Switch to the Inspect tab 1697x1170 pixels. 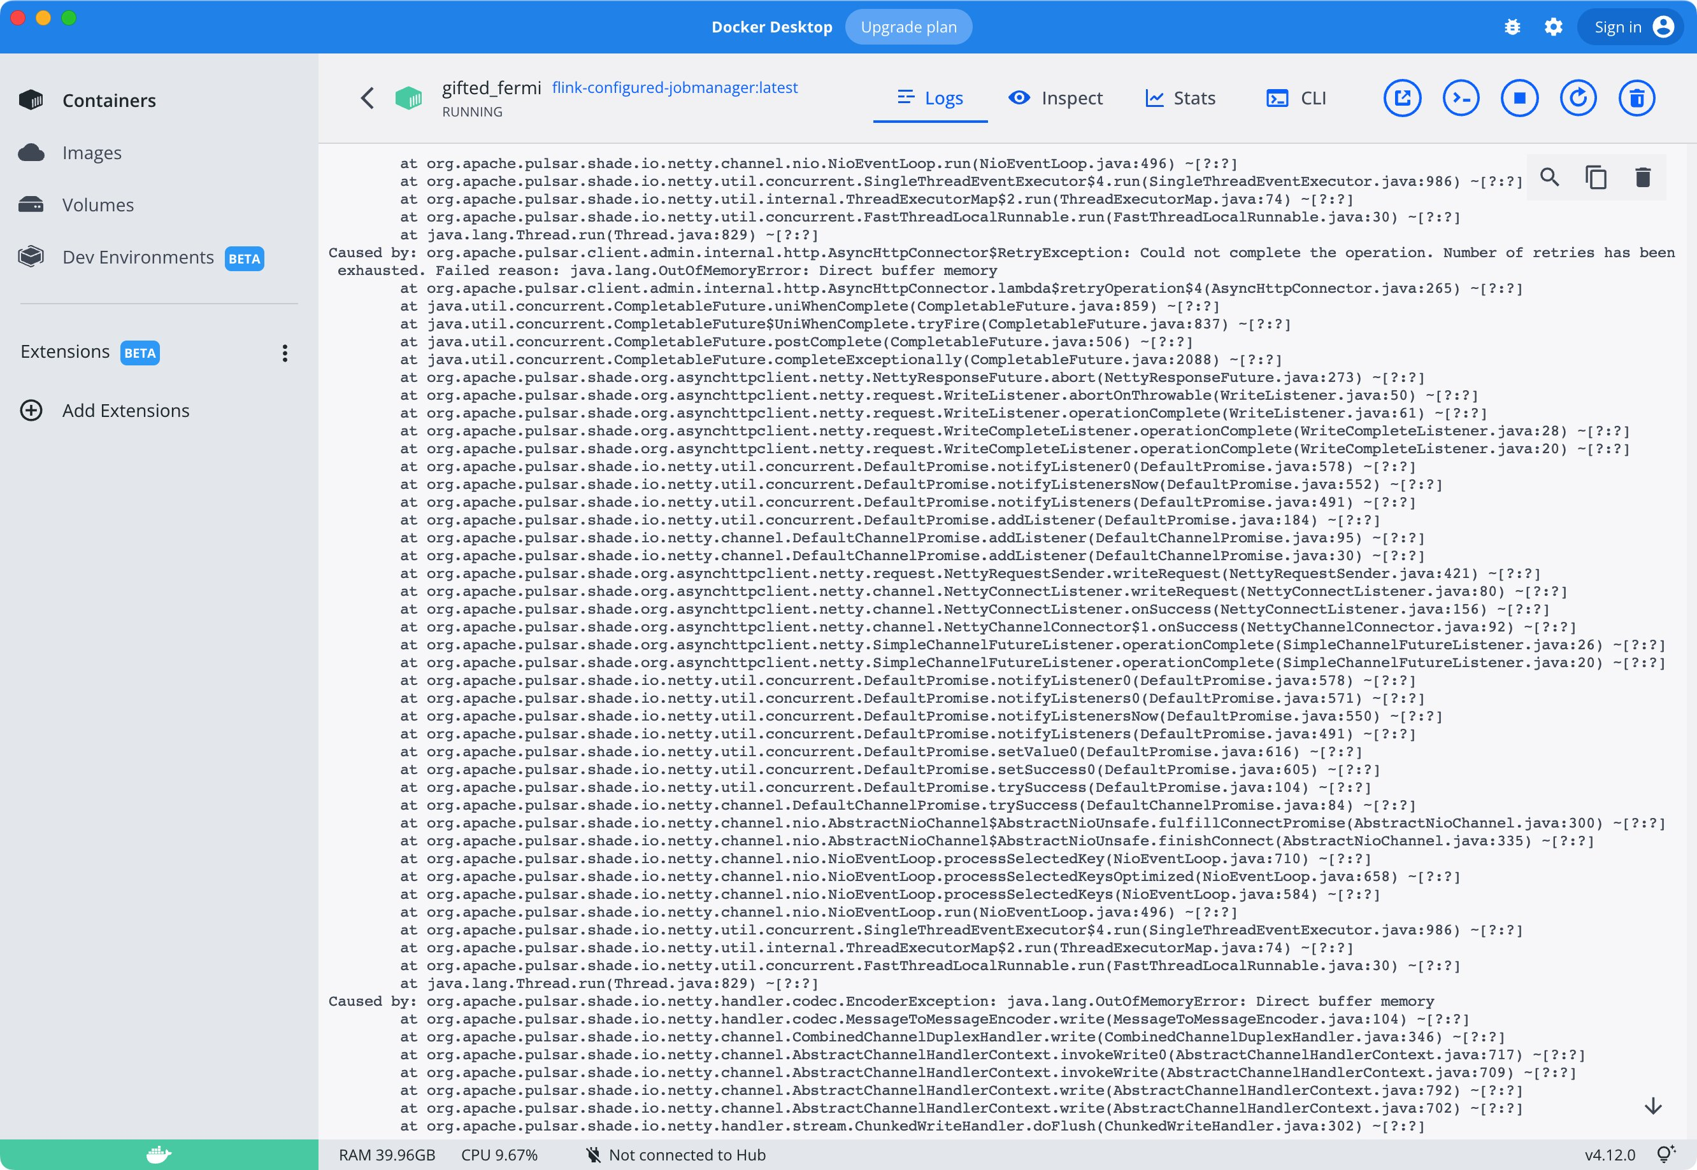1055,98
